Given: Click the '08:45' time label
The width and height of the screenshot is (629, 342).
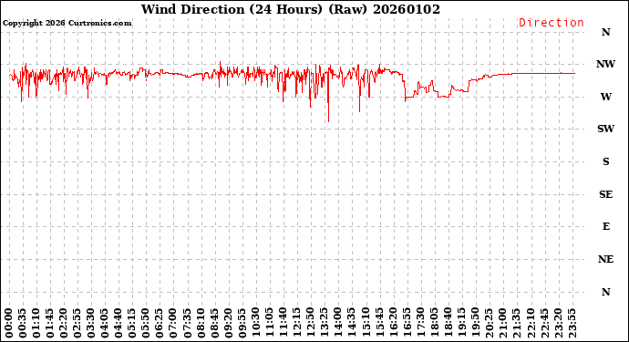Looking at the screenshot, I should click(x=214, y=324).
